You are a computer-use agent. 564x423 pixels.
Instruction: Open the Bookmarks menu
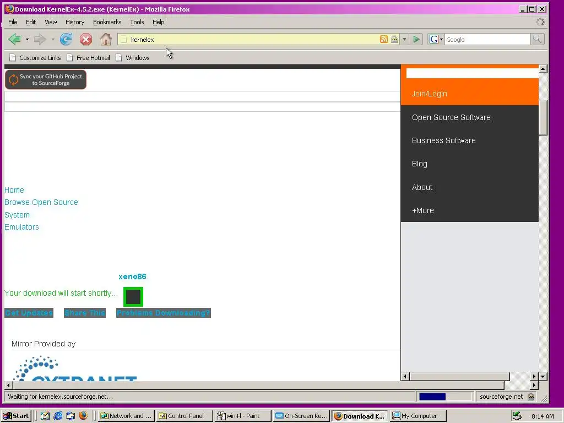107,22
